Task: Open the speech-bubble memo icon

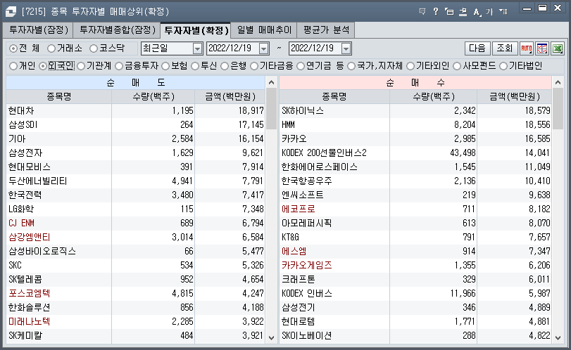Action: [422, 12]
